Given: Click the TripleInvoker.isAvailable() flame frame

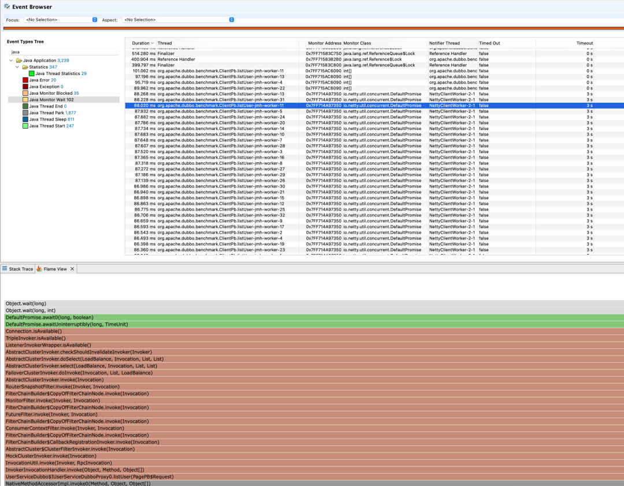Looking at the screenshot, I should pos(314,338).
